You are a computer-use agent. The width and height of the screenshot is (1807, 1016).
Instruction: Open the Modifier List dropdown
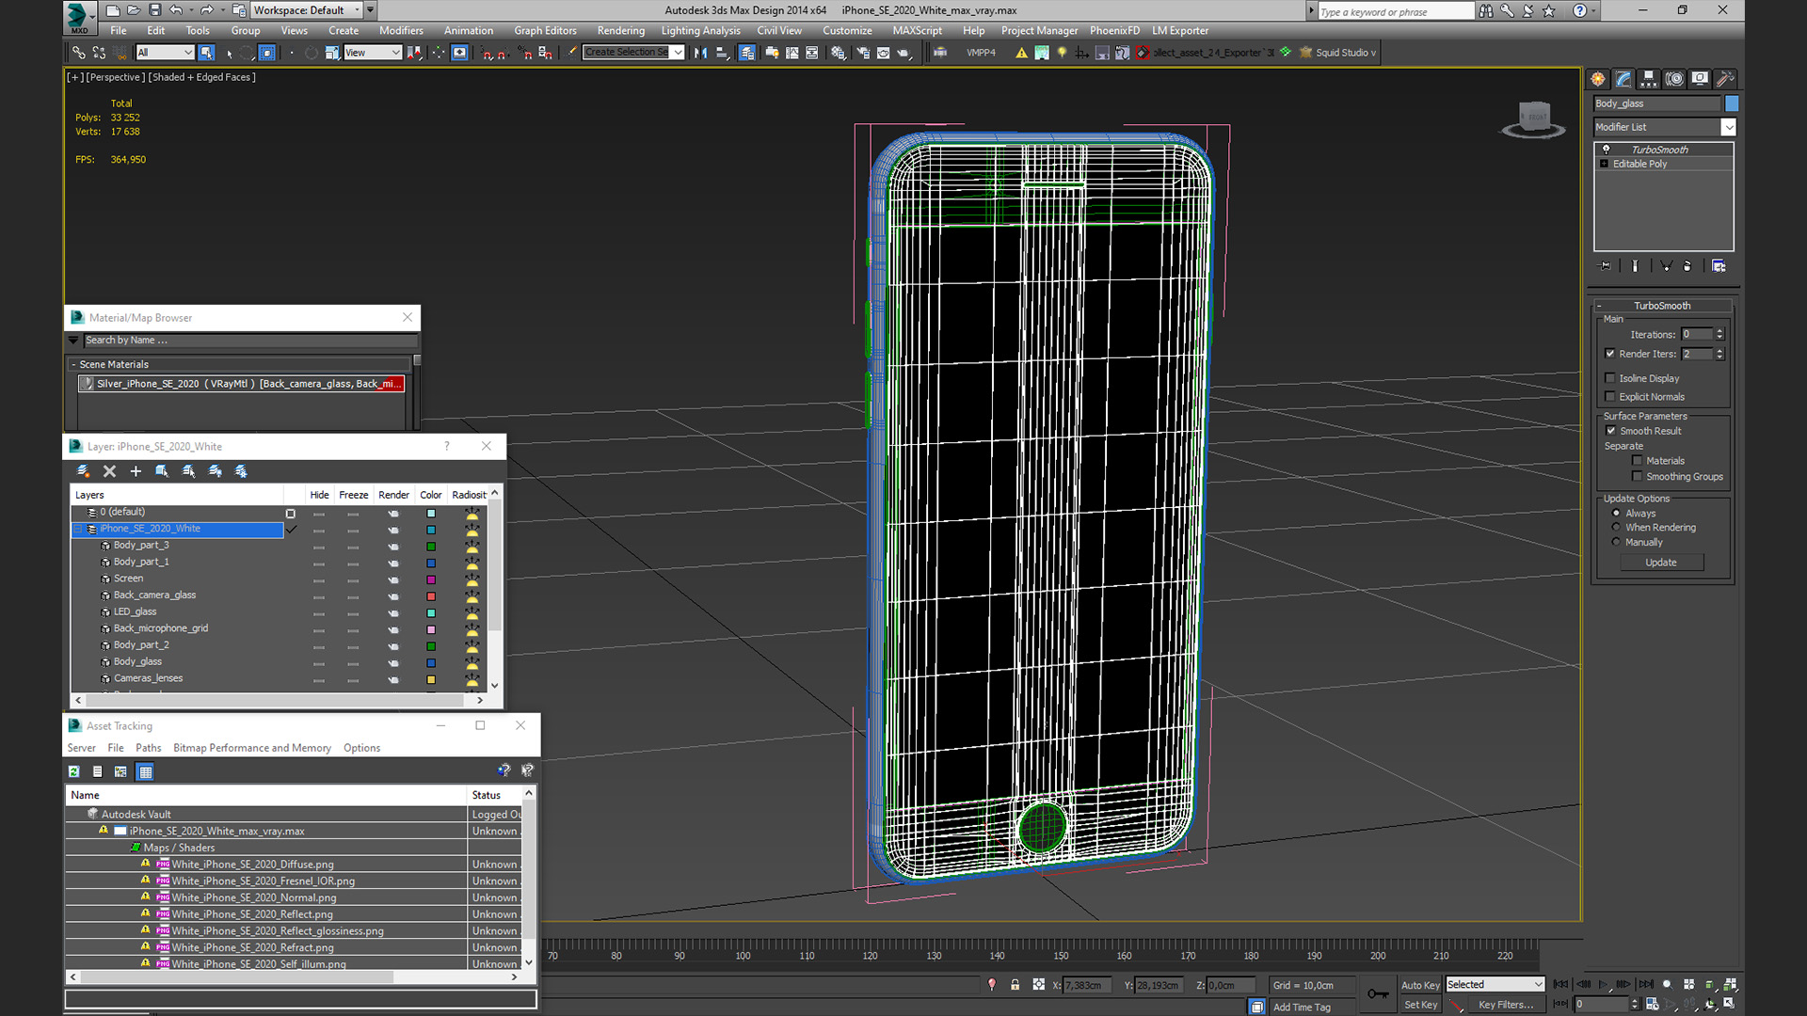pyautogui.click(x=1664, y=127)
